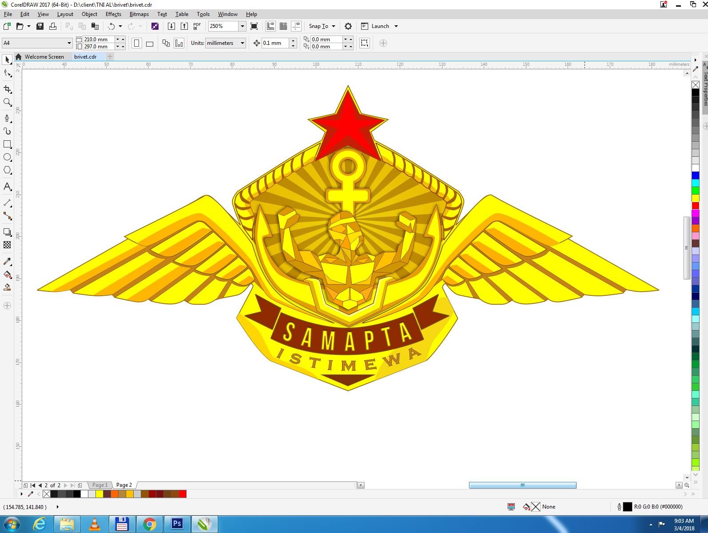The height and width of the screenshot is (533, 708).
Task: Select the Drop Shadow tool
Action: tap(7, 232)
